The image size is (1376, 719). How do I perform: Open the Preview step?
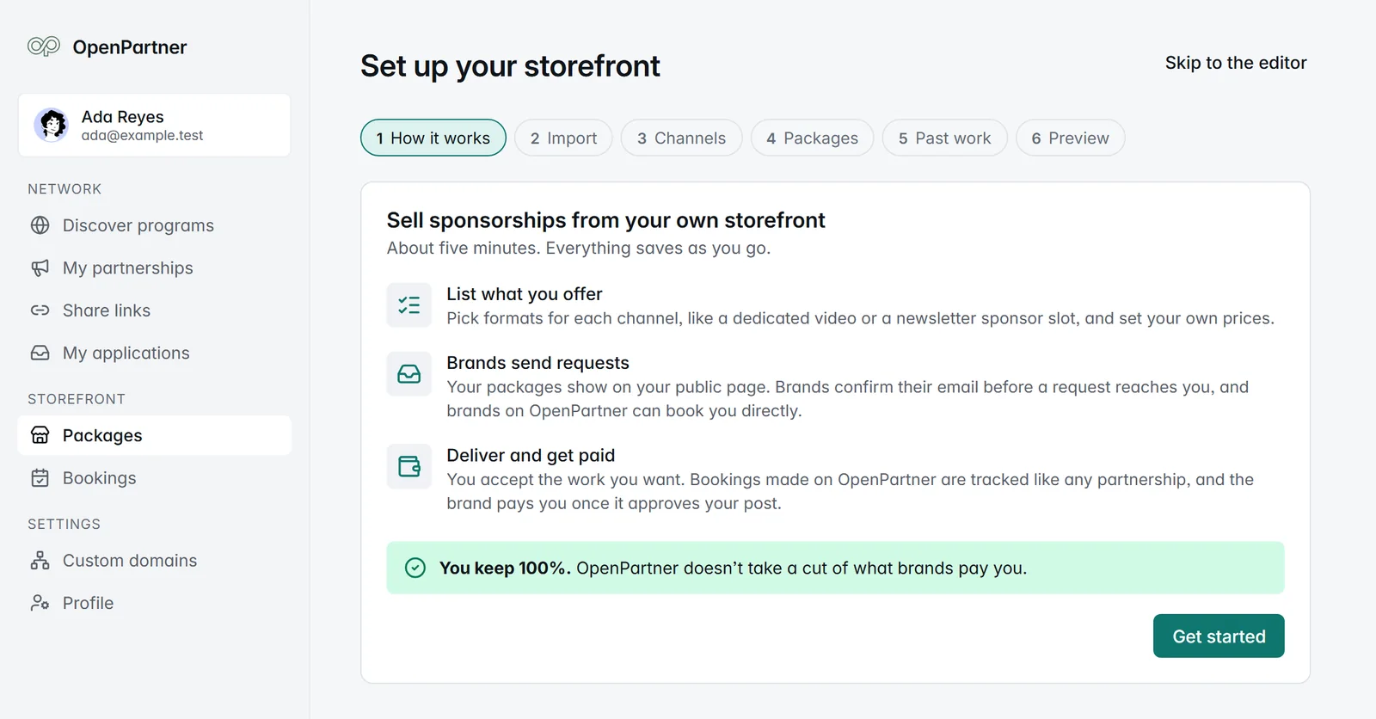1070,138
